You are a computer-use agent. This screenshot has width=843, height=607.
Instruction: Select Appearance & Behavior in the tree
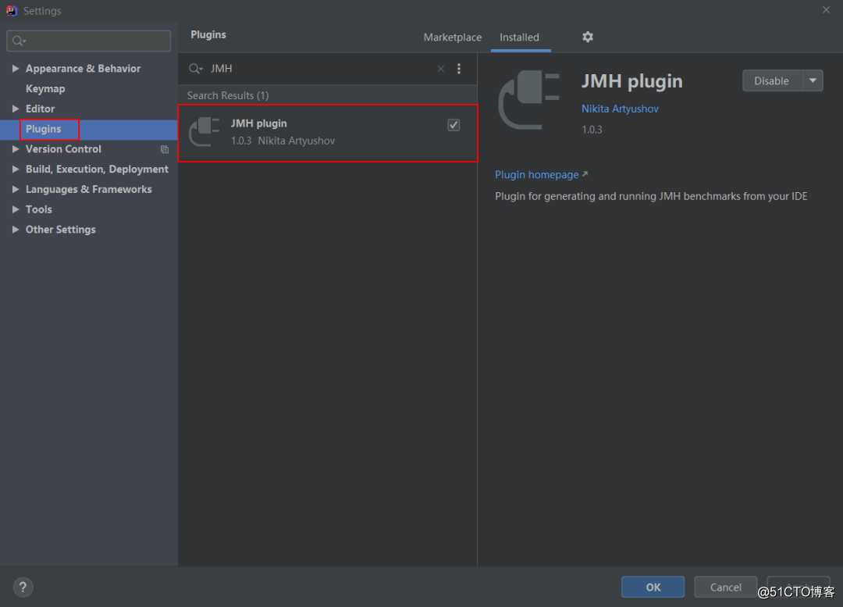[x=83, y=68]
